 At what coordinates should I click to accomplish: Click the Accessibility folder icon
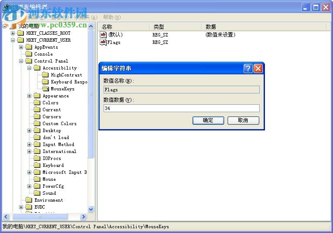click(37, 68)
